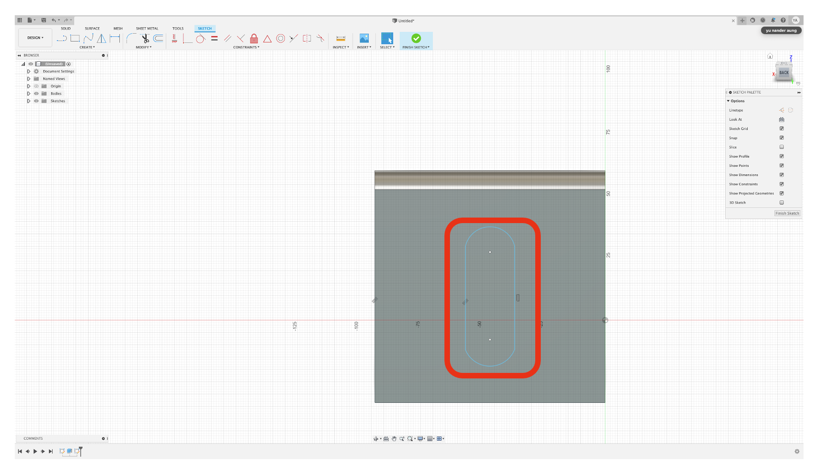Apply the Parallel constraint
The height and width of the screenshot is (466, 816).
pyautogui.click(x=227, y=38)
